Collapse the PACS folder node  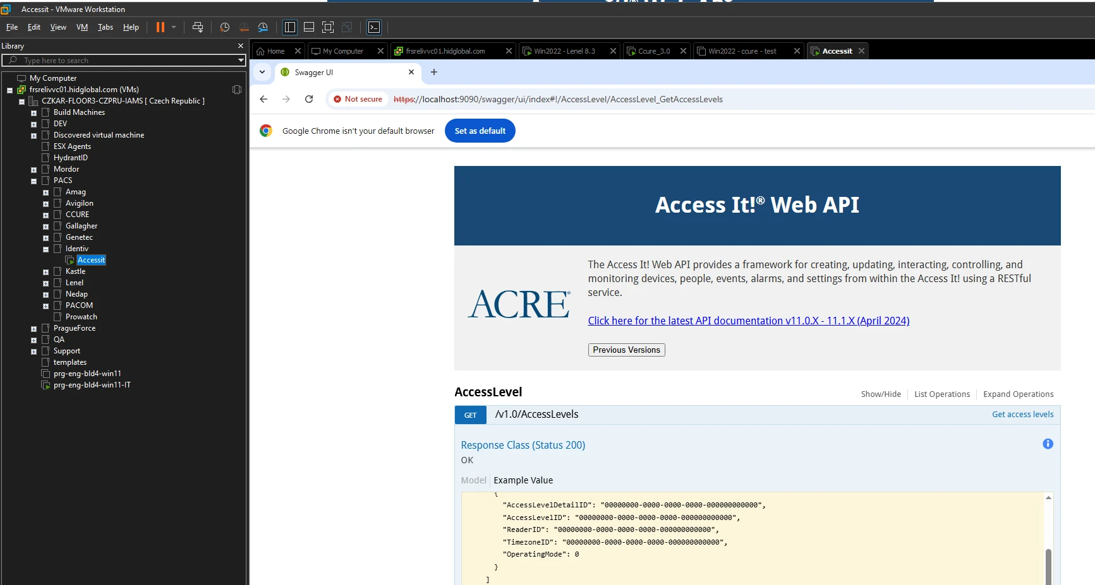pyautogui.click(x=33, y=181)
